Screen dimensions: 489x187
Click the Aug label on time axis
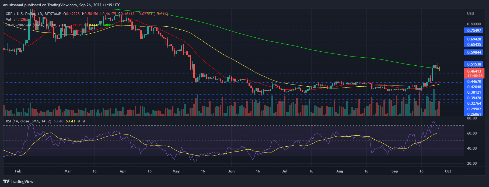tap(340, 171)
